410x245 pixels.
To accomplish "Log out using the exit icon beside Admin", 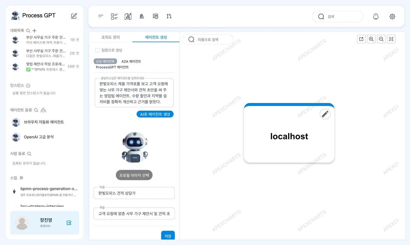I will [x=69, y=223].
